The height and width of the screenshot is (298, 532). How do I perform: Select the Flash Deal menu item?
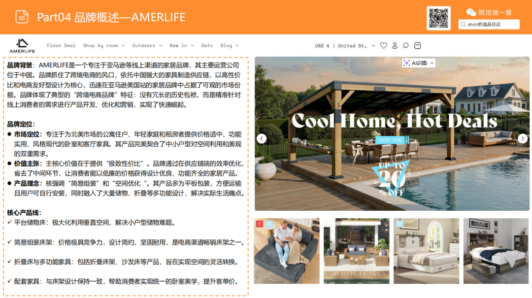click(x=61, y=45)
